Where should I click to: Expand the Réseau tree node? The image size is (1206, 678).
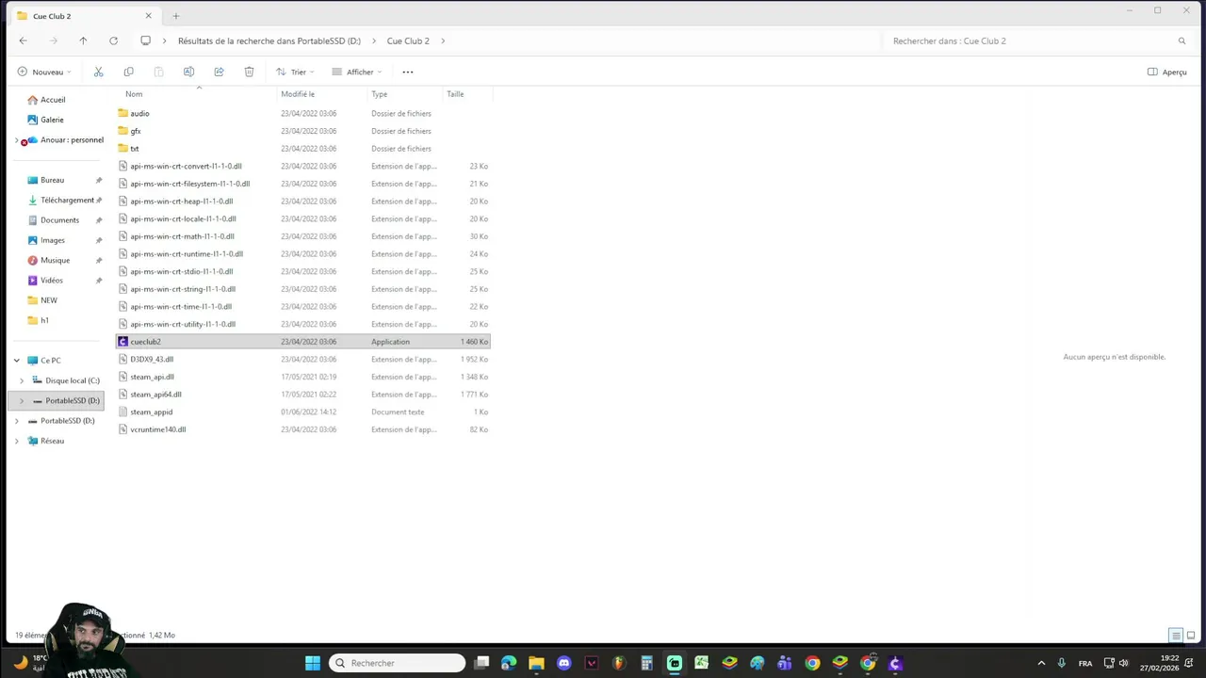(16, 441)
